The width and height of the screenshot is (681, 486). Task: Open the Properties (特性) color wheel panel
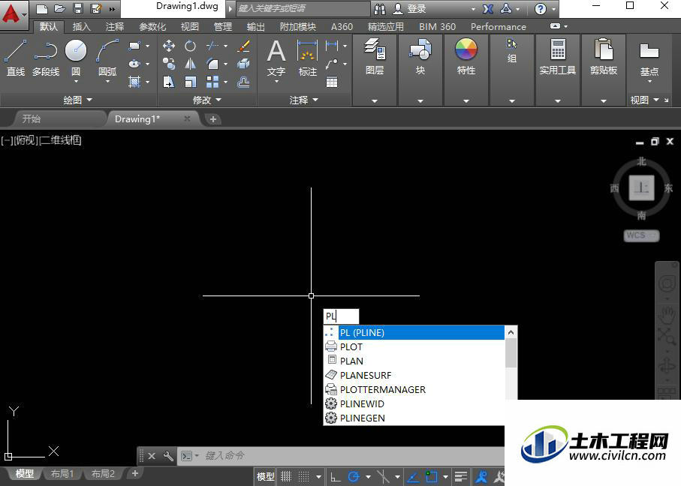(466, 56)
